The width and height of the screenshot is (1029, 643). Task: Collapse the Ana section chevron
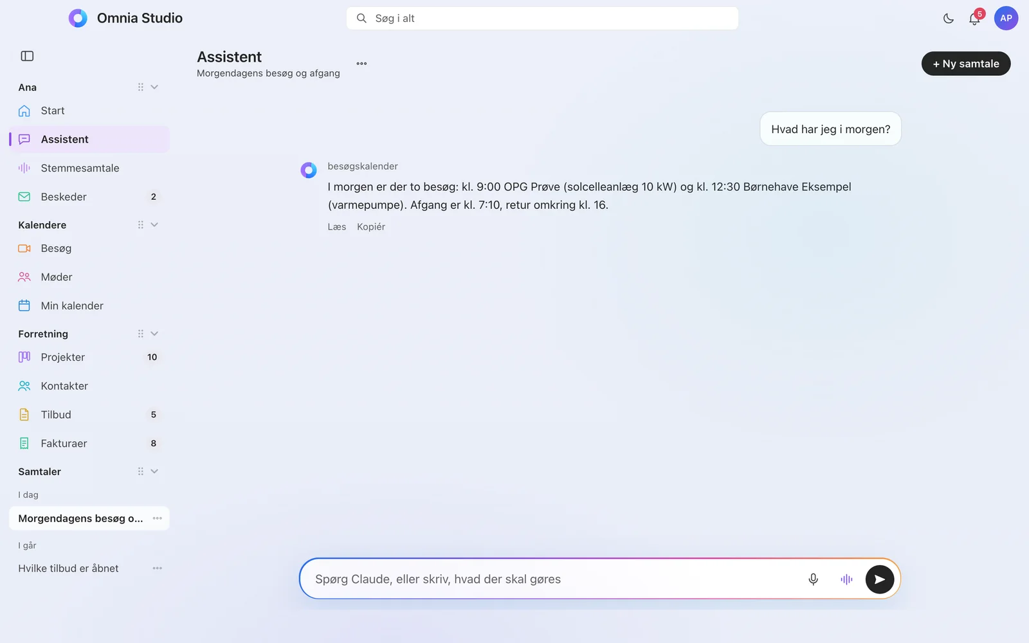click(x=154, y=87)
